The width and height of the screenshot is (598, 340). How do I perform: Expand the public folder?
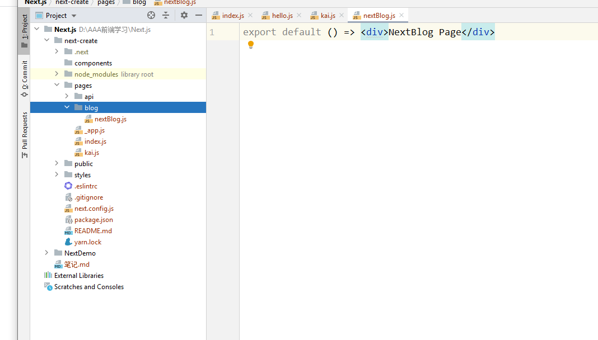coord(57,163)
